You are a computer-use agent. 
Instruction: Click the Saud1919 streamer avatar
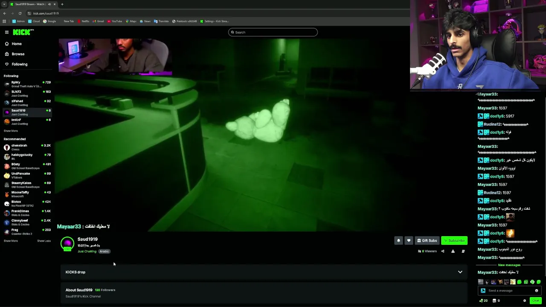tap(67, 243)
